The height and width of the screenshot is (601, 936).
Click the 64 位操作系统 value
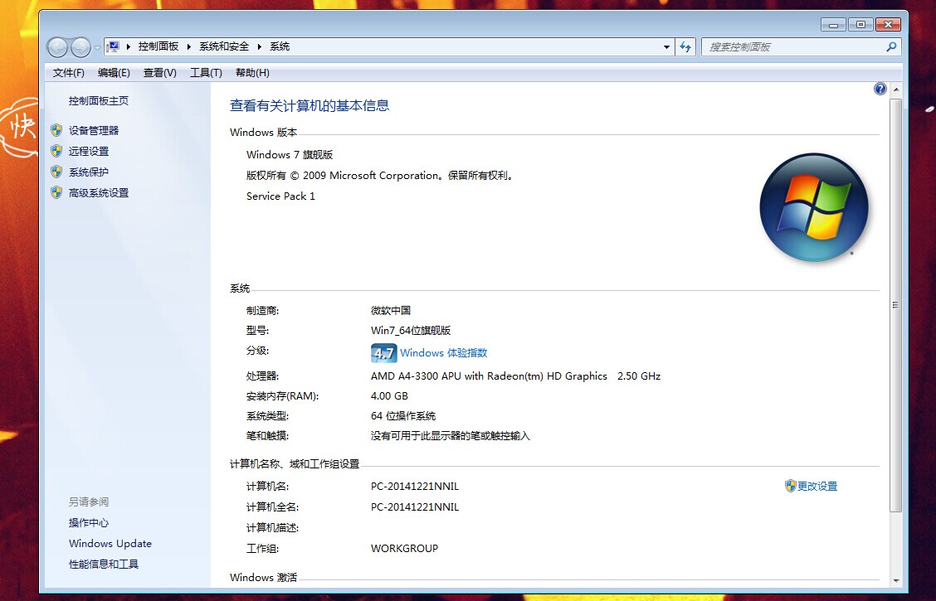[x=403, y=416]
